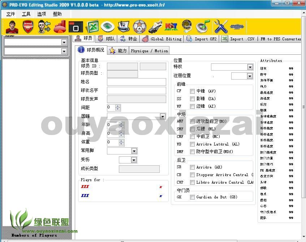Check the SB Arrière (AR) box
The width and height of the screenshot is (306, 242).
click(x=192, y=167)
